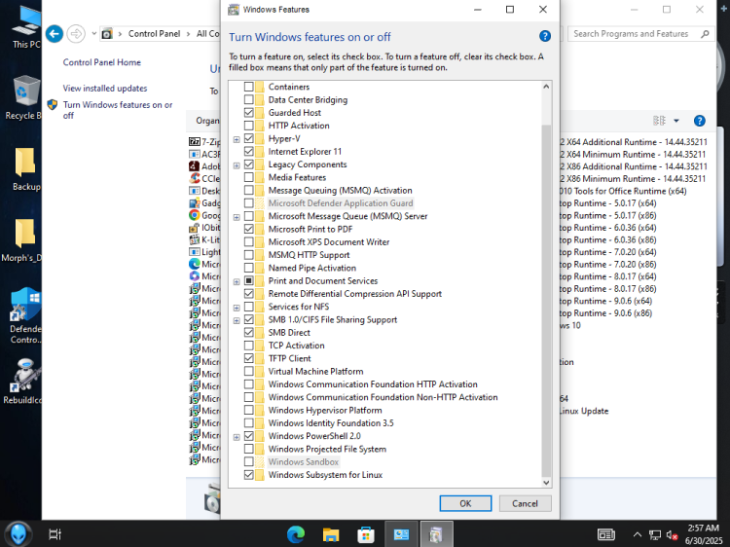730x547 pixels.
Task: Uncheck the Guarded Host feature
Action: tap(248, 113)
